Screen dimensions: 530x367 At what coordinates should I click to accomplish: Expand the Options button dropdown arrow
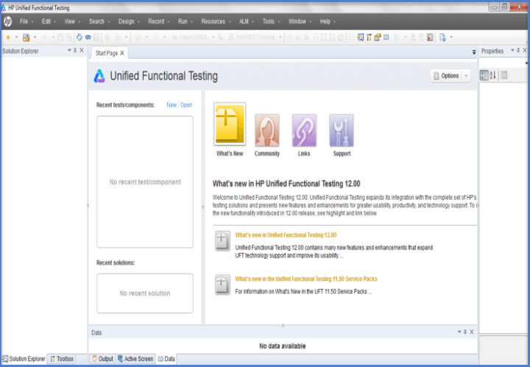pos(467,76)
